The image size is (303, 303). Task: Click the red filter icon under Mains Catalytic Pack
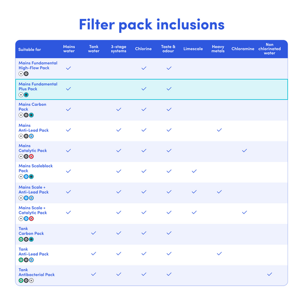[x=31, y=156]
